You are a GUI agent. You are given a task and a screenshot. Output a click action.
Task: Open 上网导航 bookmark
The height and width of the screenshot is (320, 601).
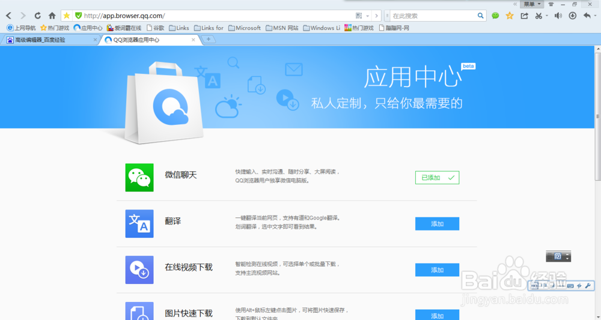pos(21,28)
